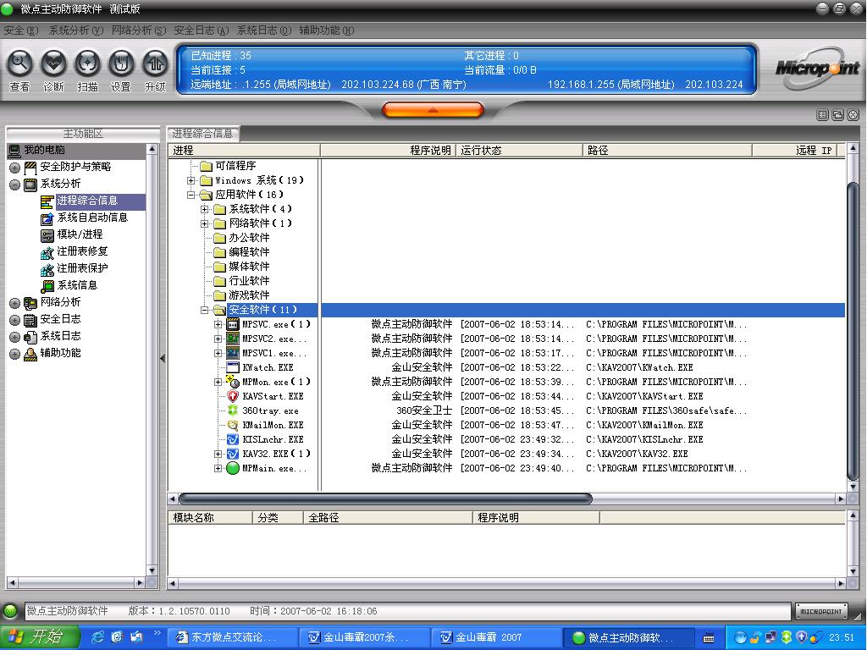Click the 安全防护与策略 icon

point(30,167)
